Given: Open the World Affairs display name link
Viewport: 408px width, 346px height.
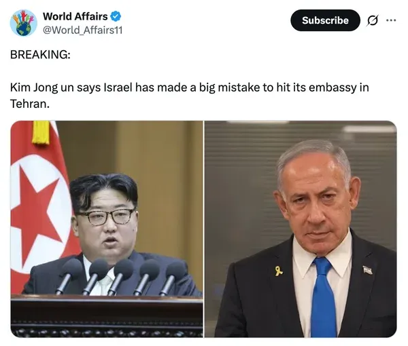Looking at the screenshot, I should [75, 16].
